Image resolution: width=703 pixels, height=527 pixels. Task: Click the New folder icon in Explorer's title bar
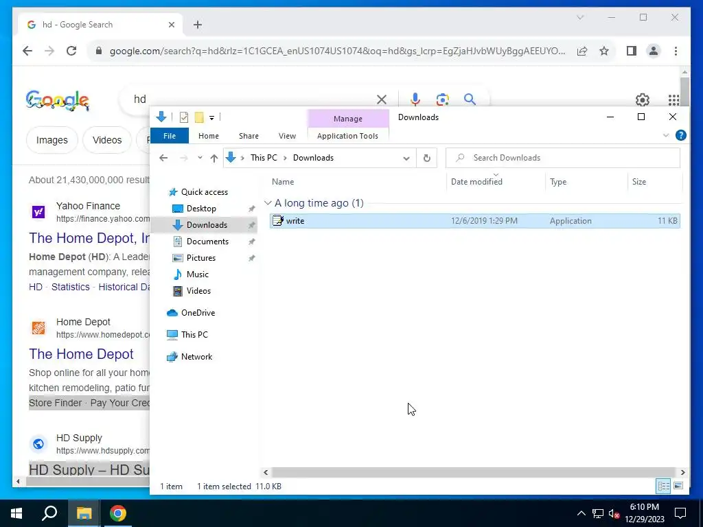point(199,117)
